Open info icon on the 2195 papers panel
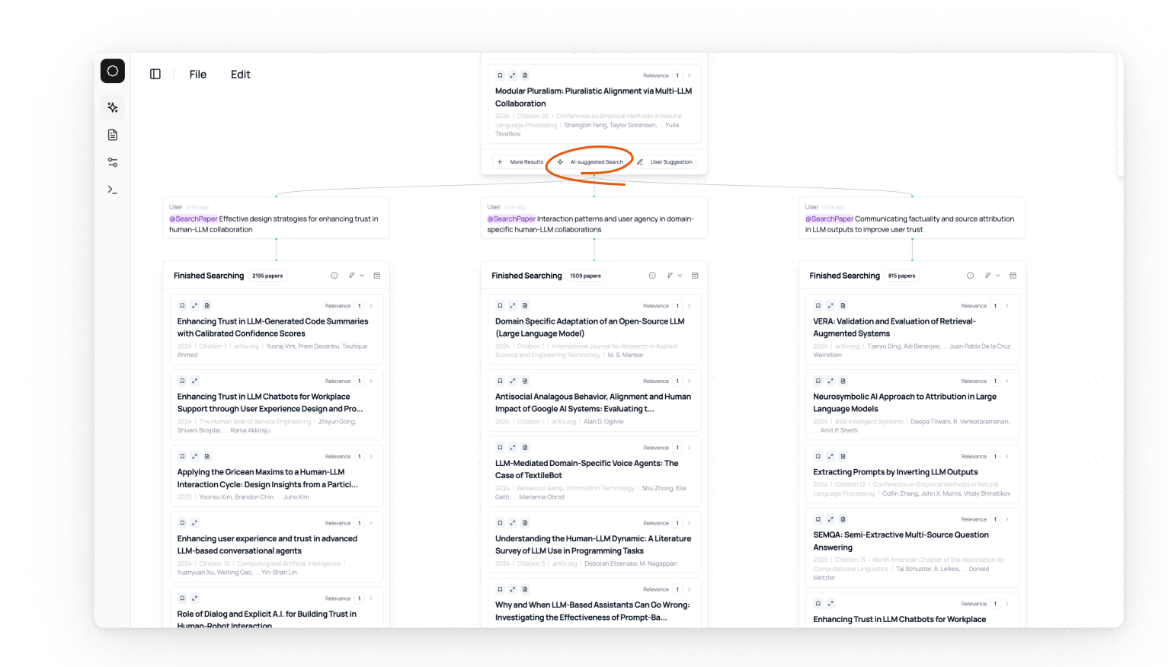 point(334,275)
